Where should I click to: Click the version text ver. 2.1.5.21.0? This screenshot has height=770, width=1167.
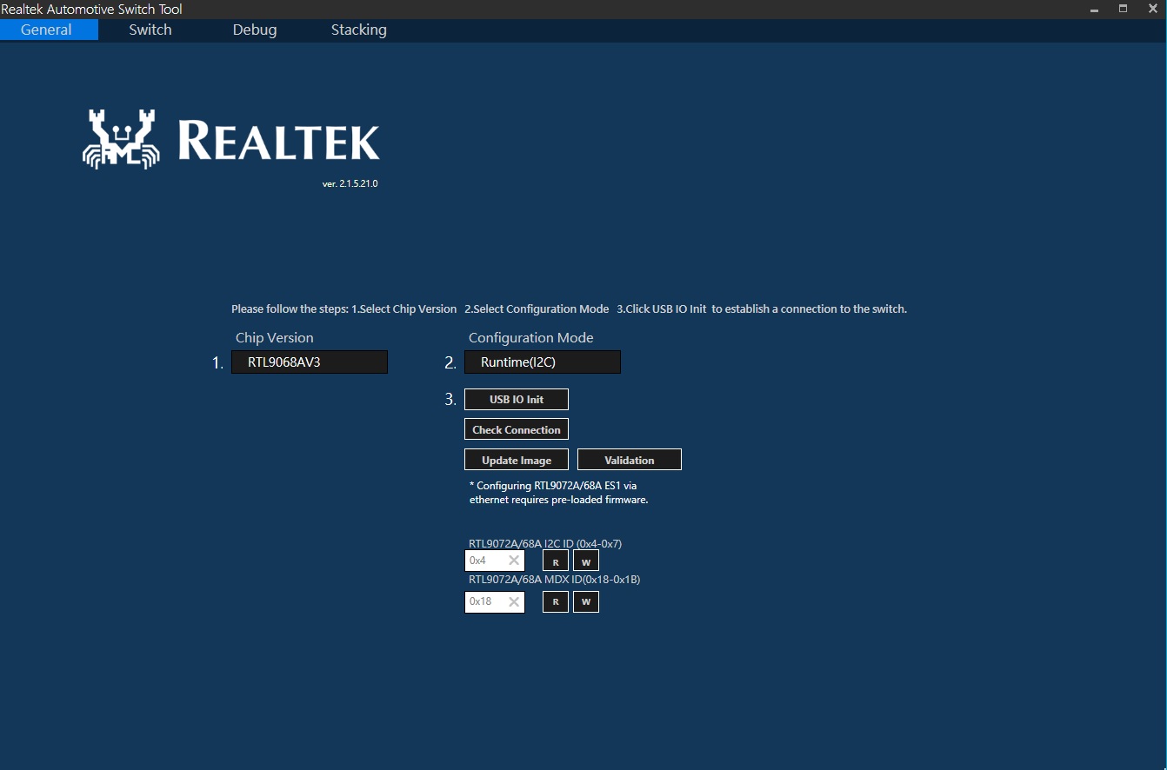pos(350,184)
